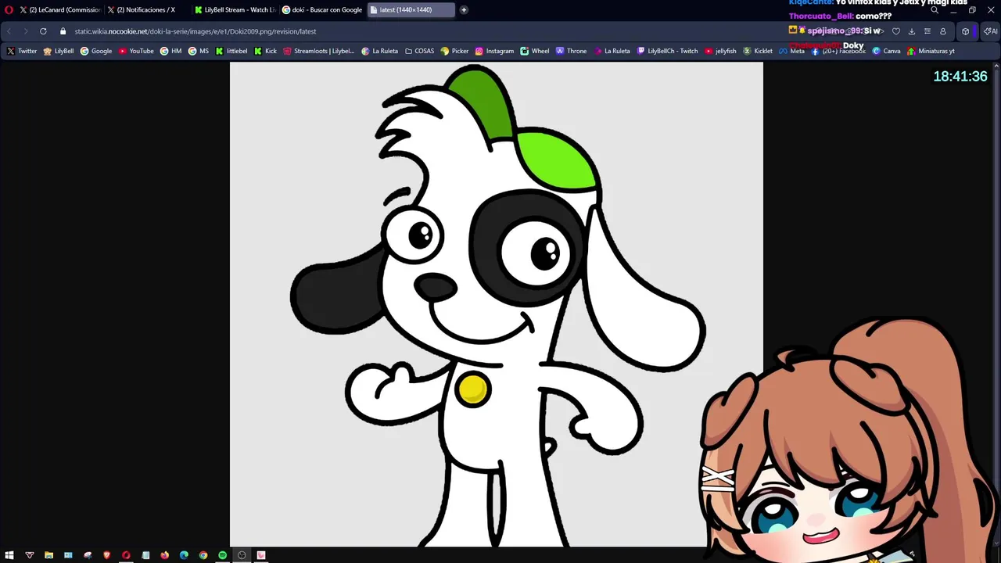Viewport: 1001px width, 563px height.
Task: Open the HM bookmark
Action: coord(170,51)
